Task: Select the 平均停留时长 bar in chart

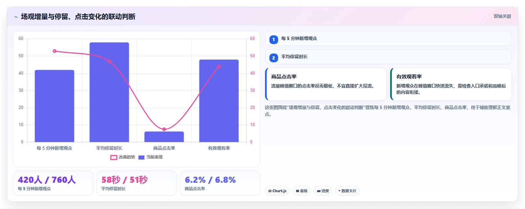Action: 109,92
